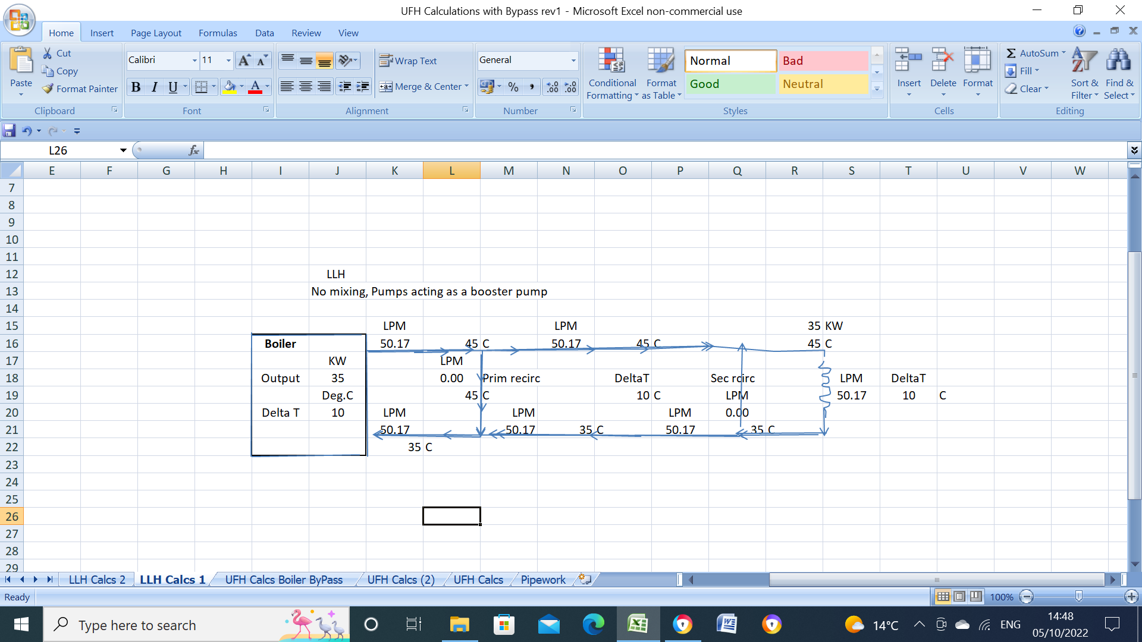Set Align Text Left

(x=287, y=87)
